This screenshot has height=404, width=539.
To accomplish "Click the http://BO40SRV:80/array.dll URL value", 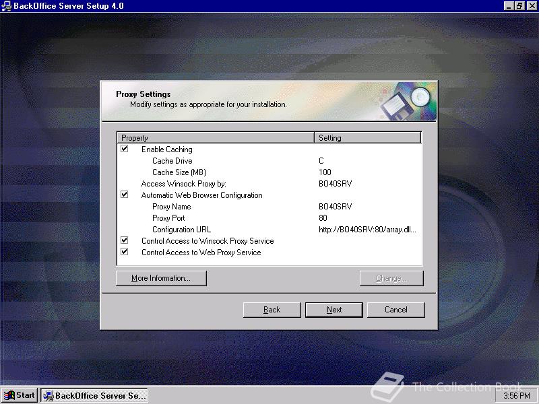I will 367,230.
